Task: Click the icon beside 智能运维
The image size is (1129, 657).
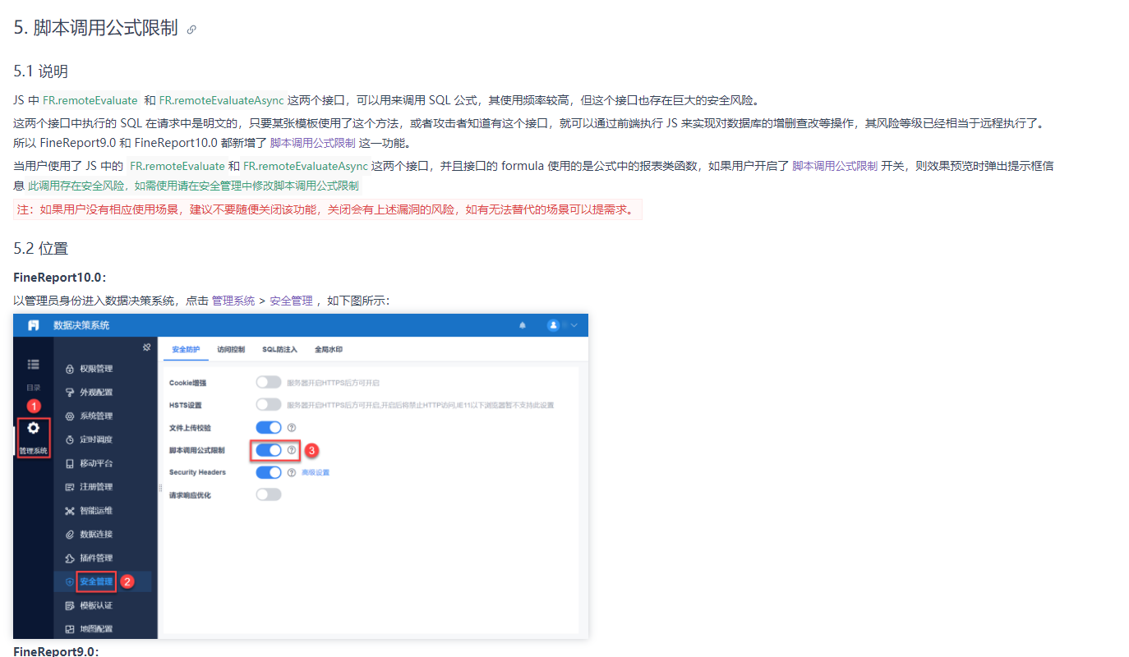Action: (x=70, y=511)
